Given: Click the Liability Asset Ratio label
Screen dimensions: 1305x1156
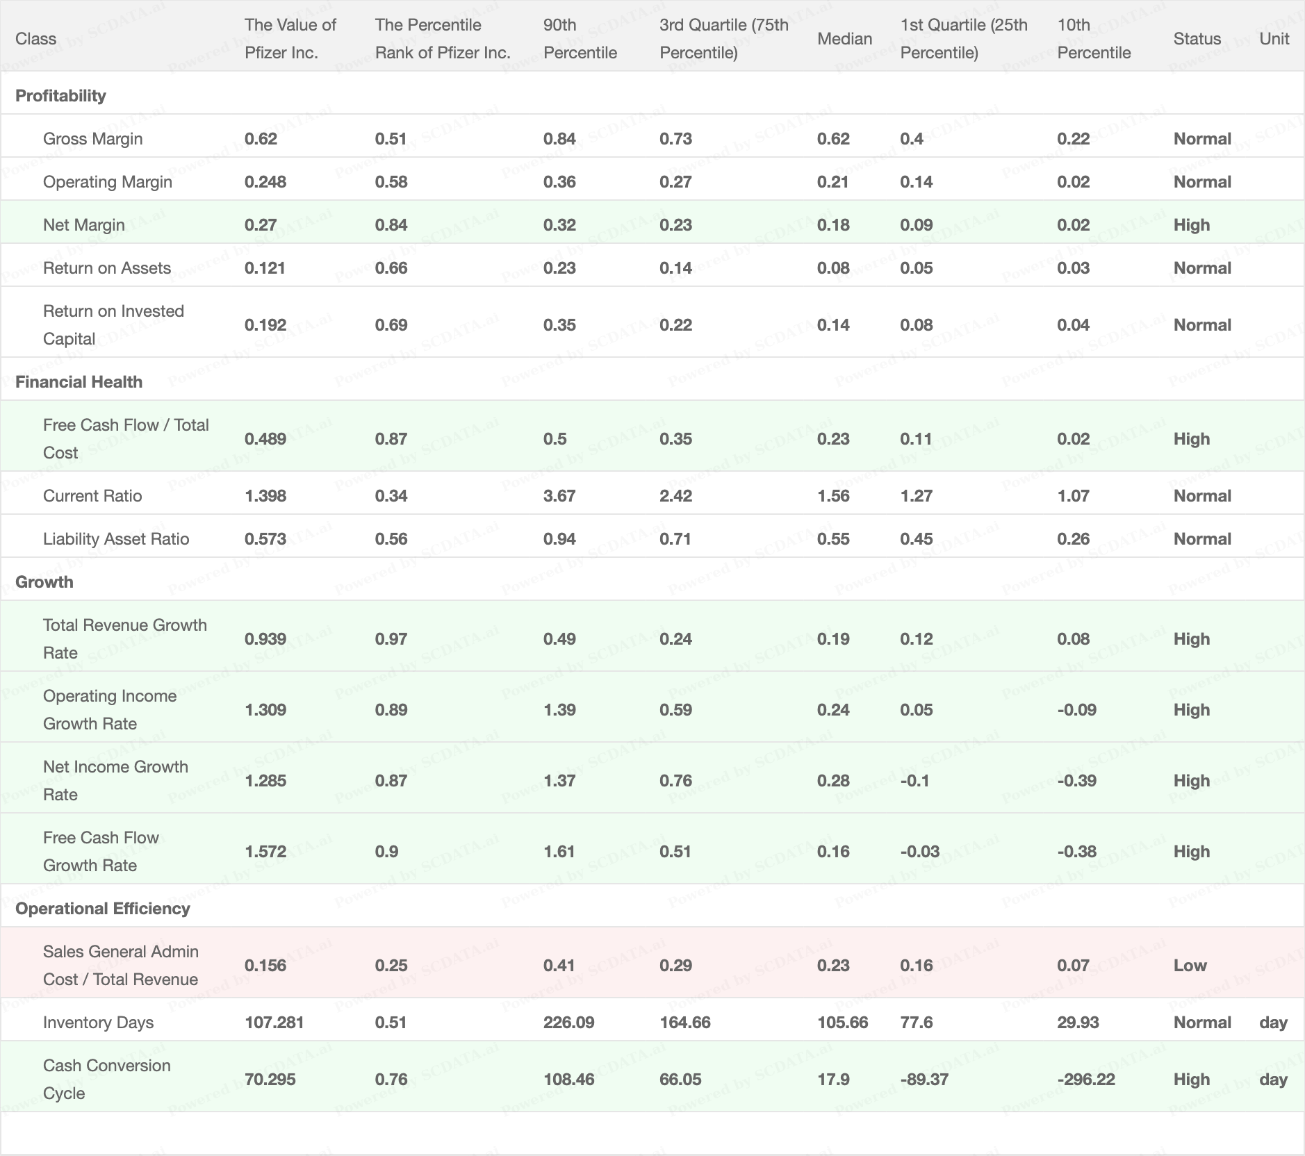Looking at the screenshot, I should pos(115,539).
